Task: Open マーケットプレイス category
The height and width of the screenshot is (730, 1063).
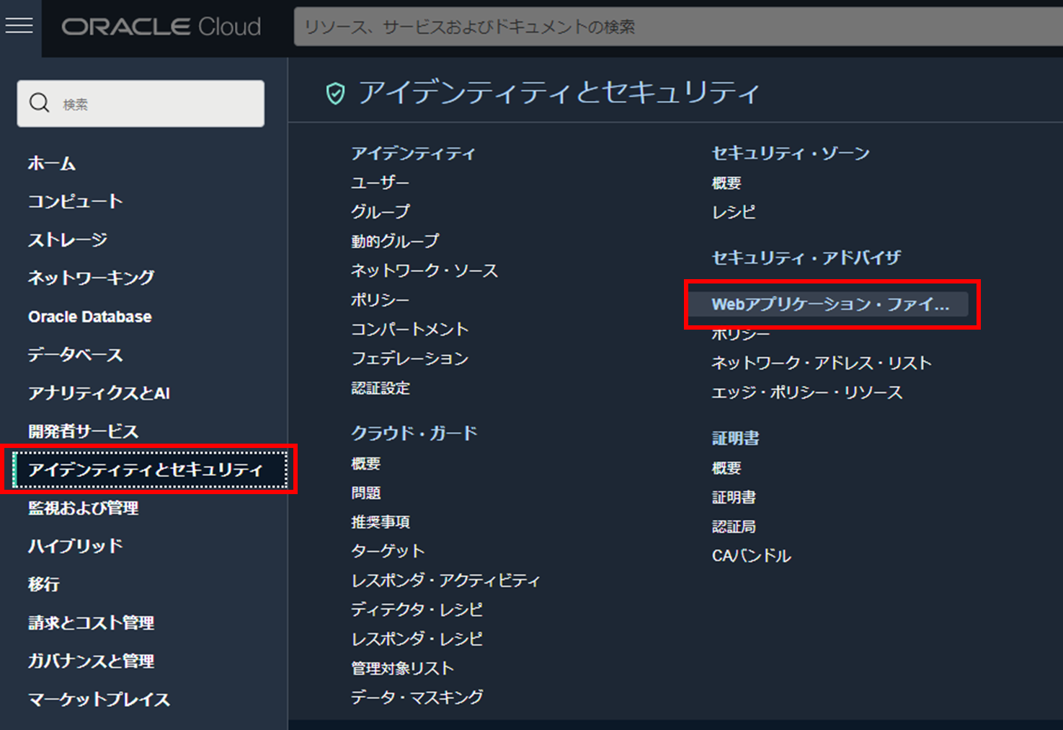Action: 99,699
